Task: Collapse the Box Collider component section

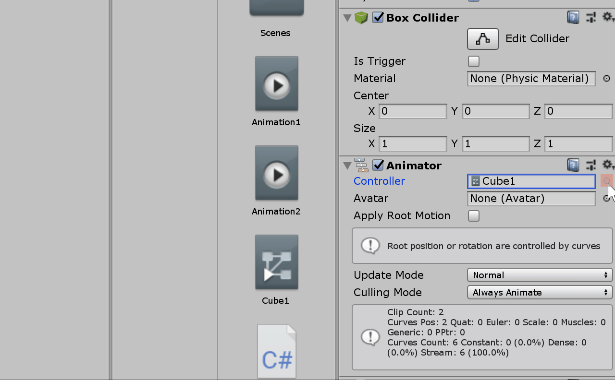Action: click(347, 18)
